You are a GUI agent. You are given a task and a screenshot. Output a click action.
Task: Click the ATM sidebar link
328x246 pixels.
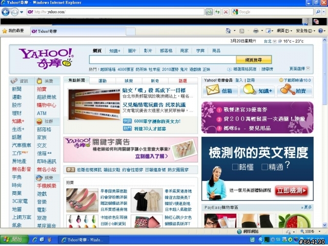pyautogui.click(x=42, y=113)
